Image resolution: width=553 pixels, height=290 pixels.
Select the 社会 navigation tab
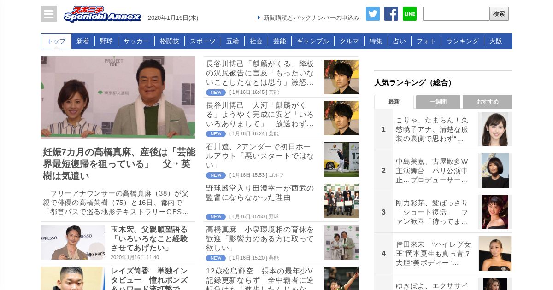click(256, 41)
